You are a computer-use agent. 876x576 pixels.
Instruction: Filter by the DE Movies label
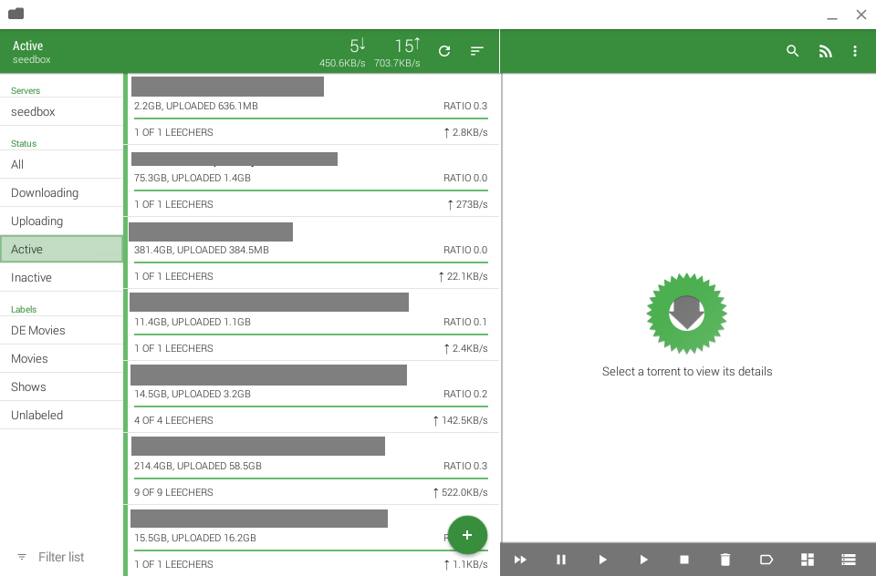pos(61,331)
